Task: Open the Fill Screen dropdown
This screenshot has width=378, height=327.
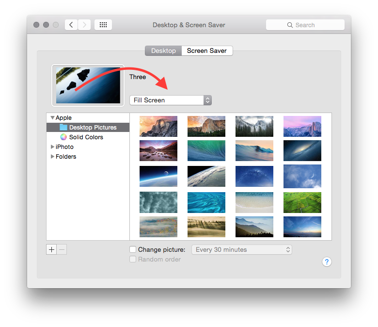Action: (171, 100)
